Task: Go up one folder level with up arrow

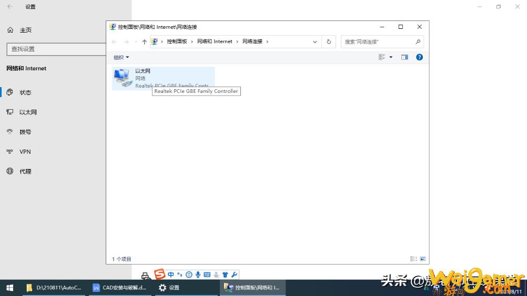Action: [x=144, y=41]
